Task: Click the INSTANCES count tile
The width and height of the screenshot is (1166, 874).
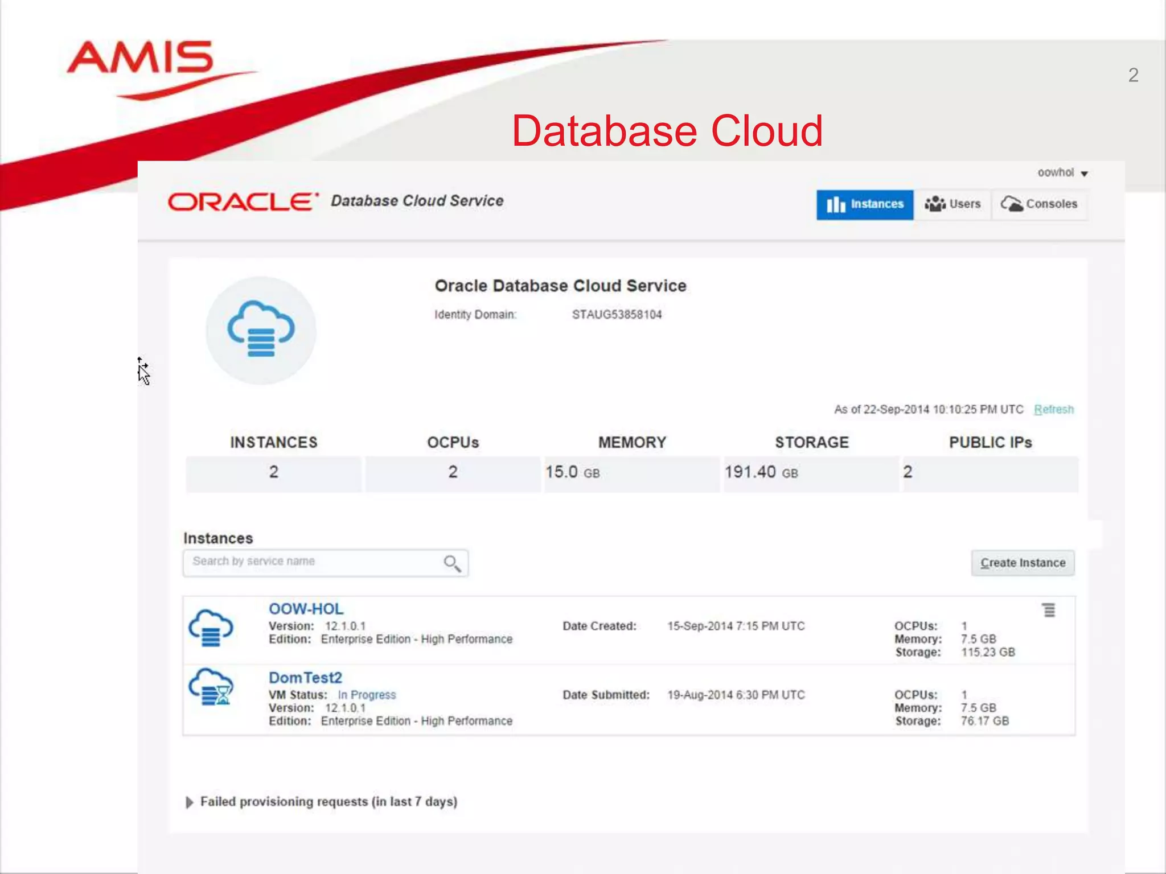Action: (274, 473)
